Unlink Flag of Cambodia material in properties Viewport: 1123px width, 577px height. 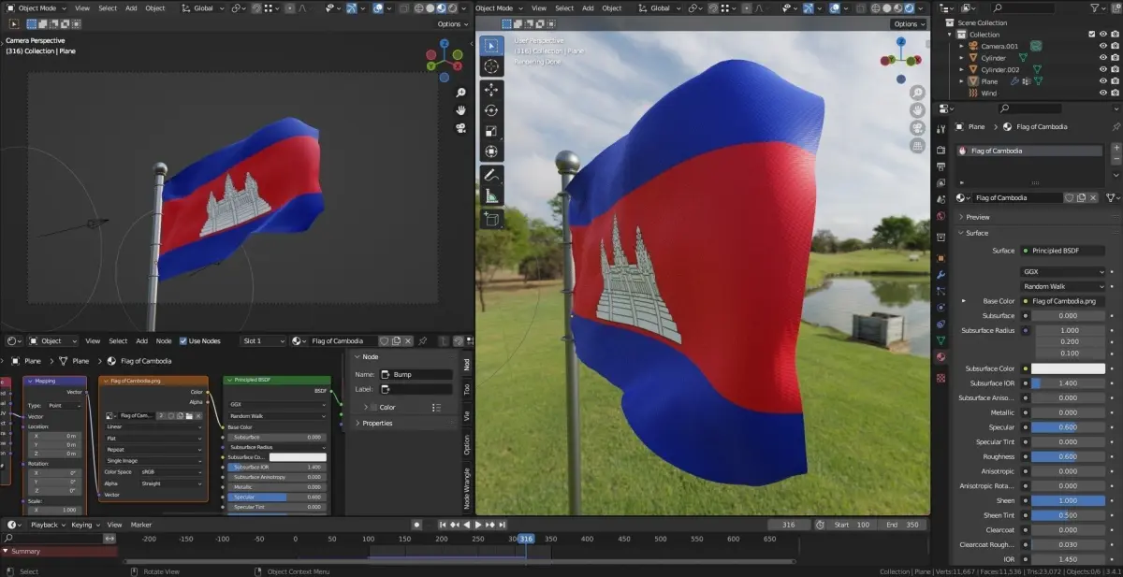tap(1092, 197)
